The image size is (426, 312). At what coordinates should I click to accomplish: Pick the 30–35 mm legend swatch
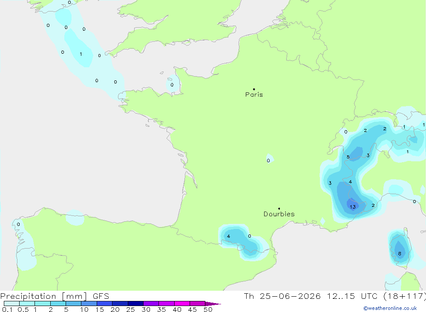point(151,303)
